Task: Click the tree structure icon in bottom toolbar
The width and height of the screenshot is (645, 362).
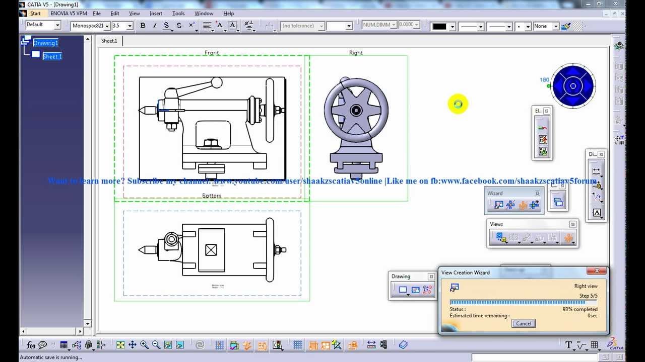Action: (x=77, y=345)
